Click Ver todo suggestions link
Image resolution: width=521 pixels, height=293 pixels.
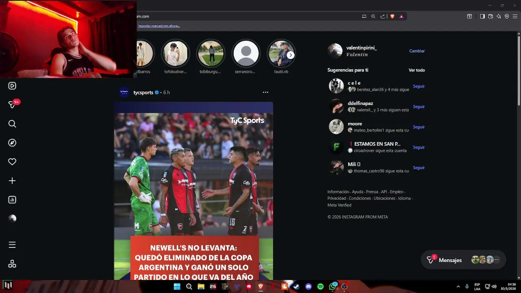(417, 70)
